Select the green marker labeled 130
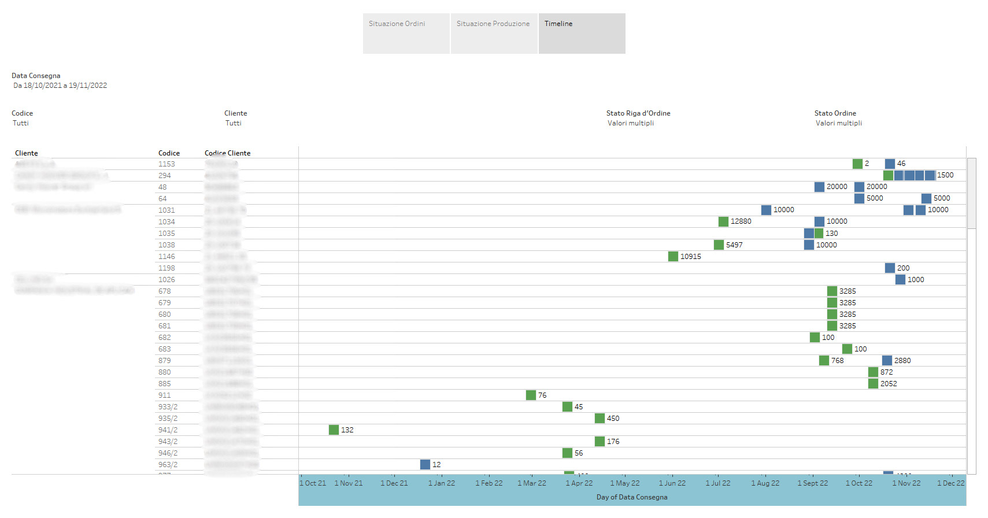988x518 pixels. click(x=819, y=233)
